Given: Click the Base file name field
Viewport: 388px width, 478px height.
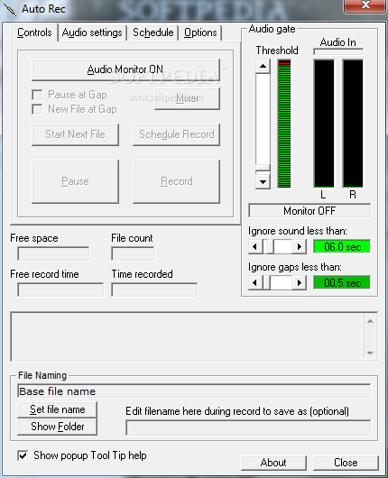Looking at the screenshot, I should coord(194,391).
